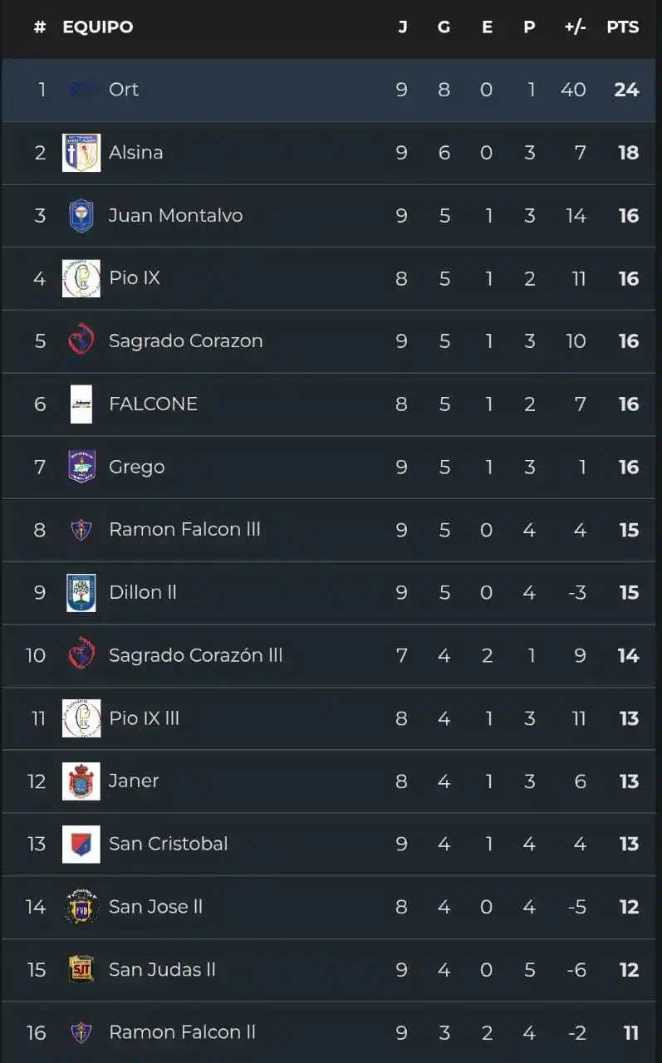
Task: Click the Grego purple shield icon
Action: 81,467
